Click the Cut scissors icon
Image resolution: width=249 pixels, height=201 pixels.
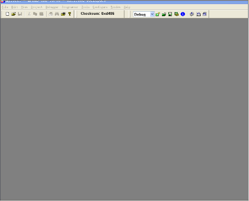29,14
